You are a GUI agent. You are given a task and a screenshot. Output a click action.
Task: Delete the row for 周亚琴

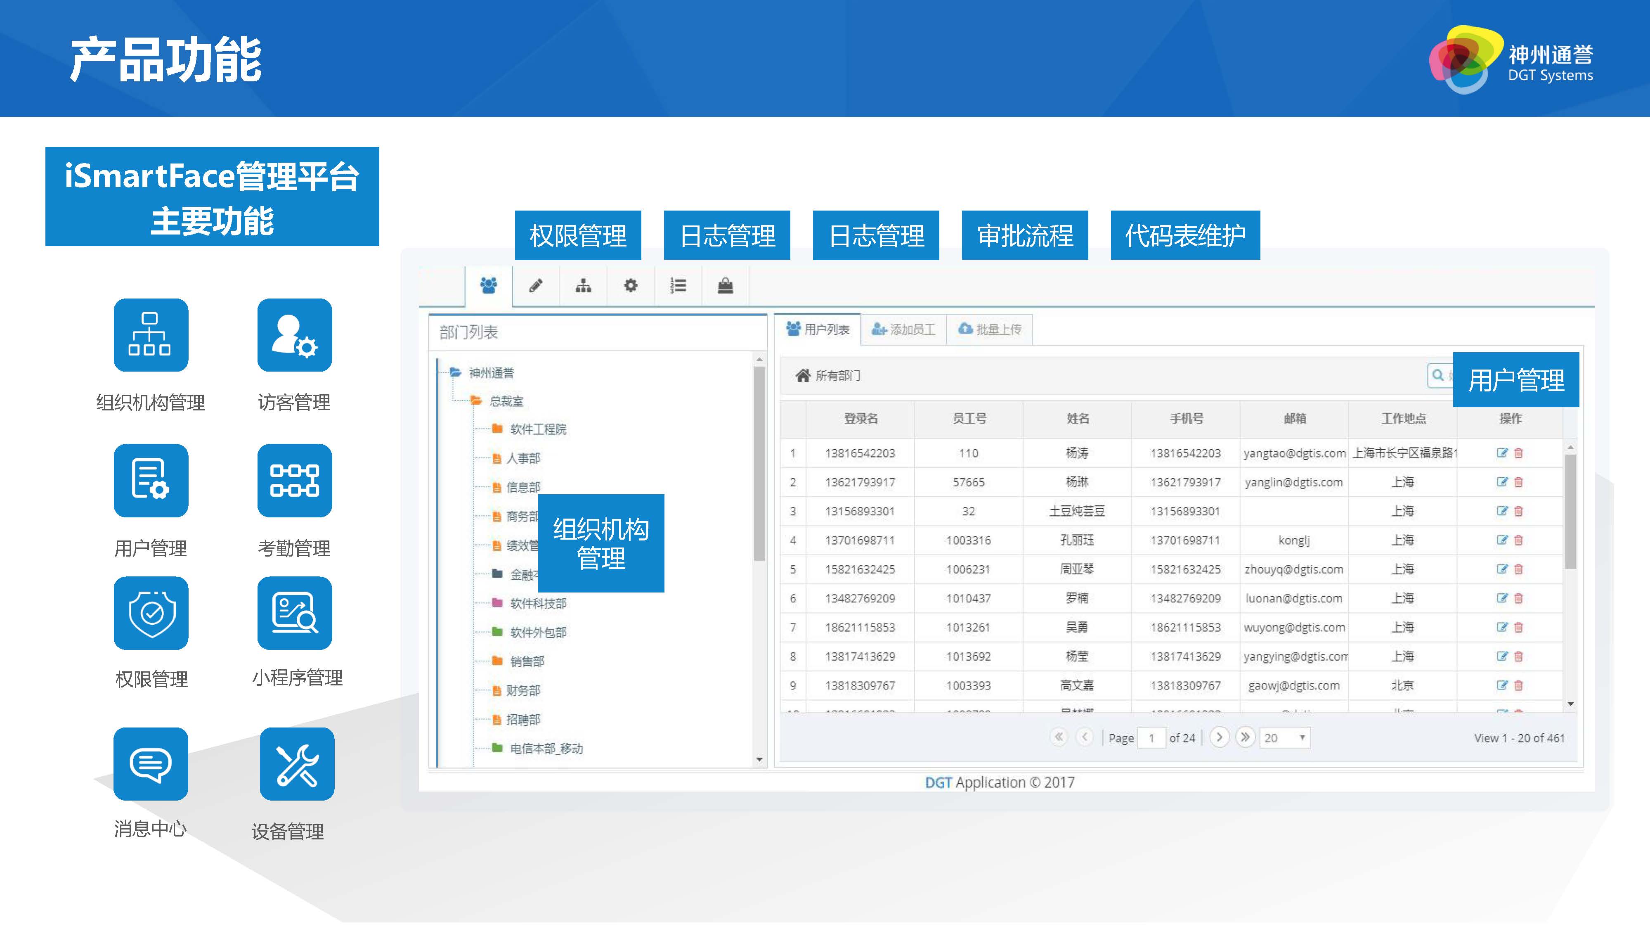pyautogui.click(x=1518, y=569)
